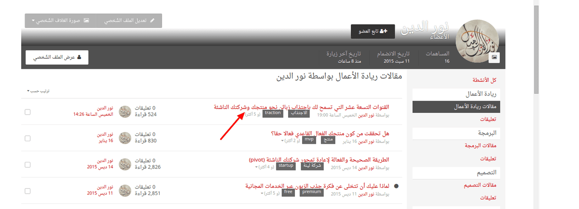
Task: Open the article about abandoning free services
Action: 317,186
